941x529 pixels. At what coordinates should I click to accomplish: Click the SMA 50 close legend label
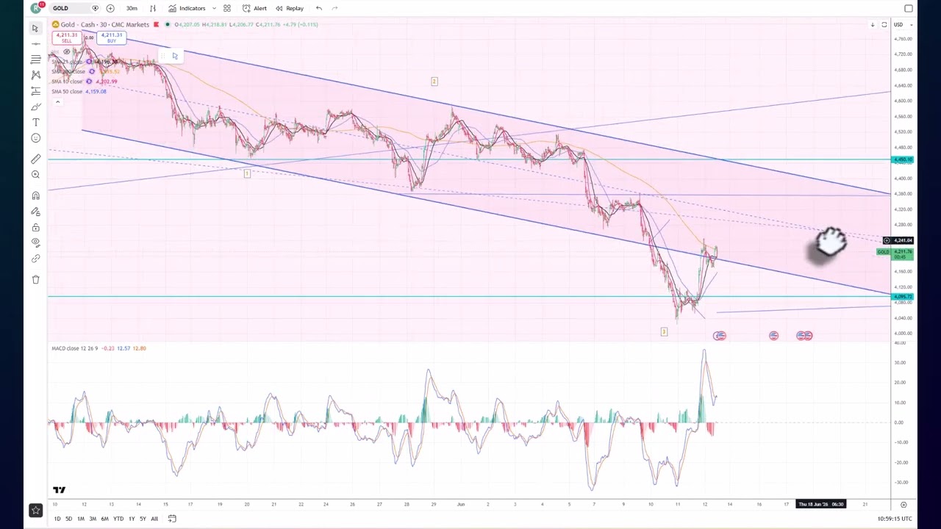[x=67, y=91]
